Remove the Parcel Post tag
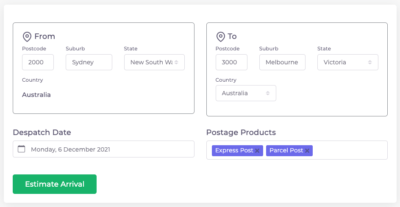The height and width of the screenshot is (207, 400). 307,151
